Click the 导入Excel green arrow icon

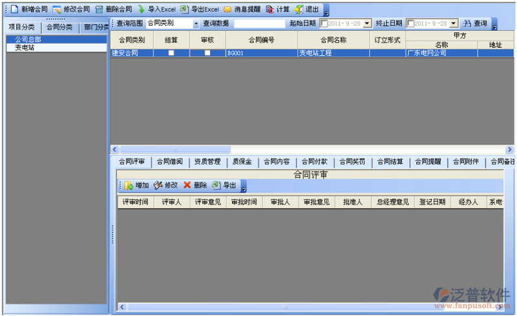pos(141,9)
